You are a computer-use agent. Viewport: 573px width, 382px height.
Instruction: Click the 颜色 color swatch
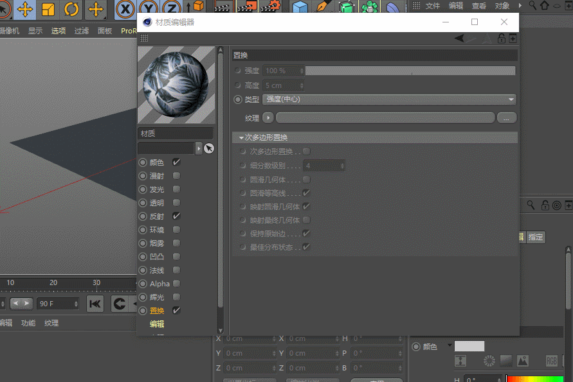click(469, 346)
